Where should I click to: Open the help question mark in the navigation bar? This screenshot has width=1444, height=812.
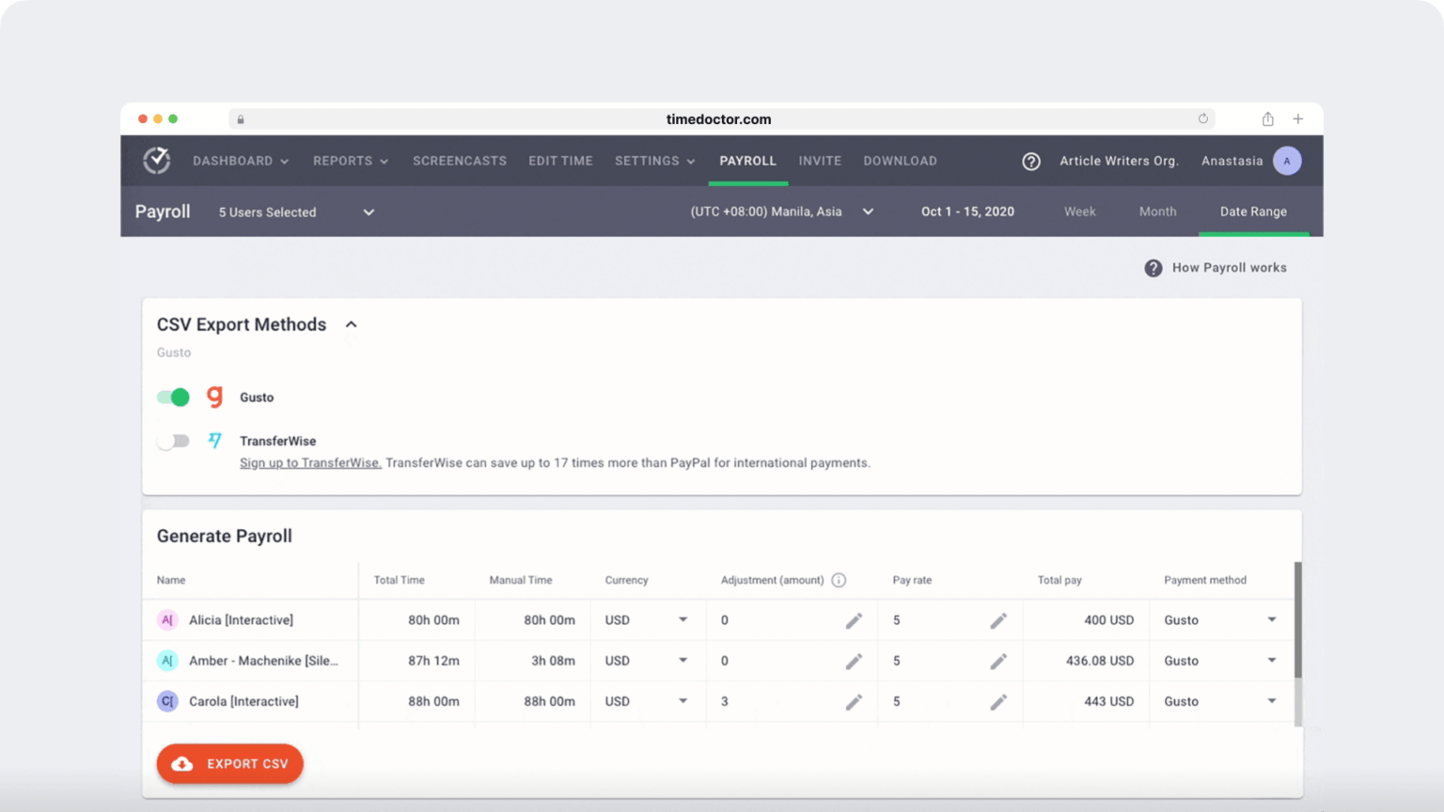pos(1031,161)
